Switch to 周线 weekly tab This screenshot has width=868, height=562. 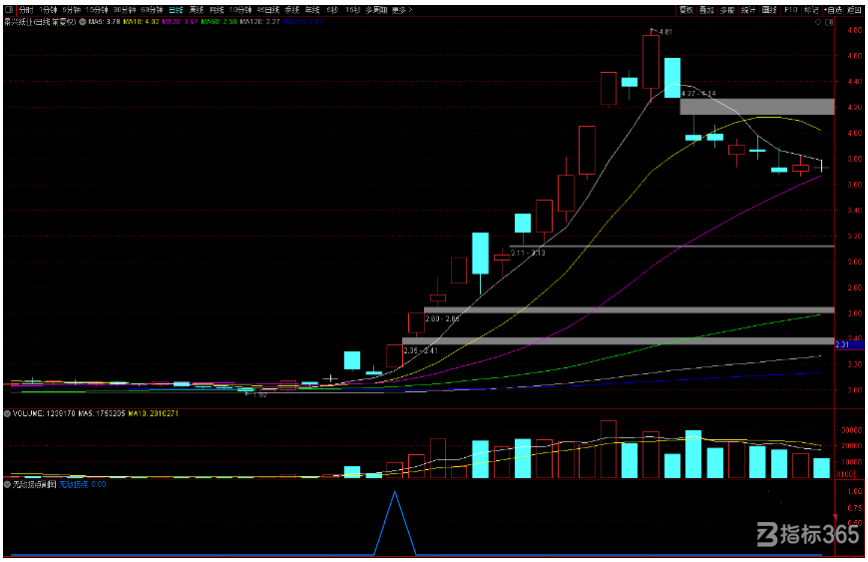(197, 10)
